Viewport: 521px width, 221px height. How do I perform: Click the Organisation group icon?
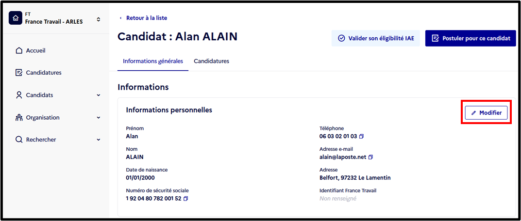[19, 117]
